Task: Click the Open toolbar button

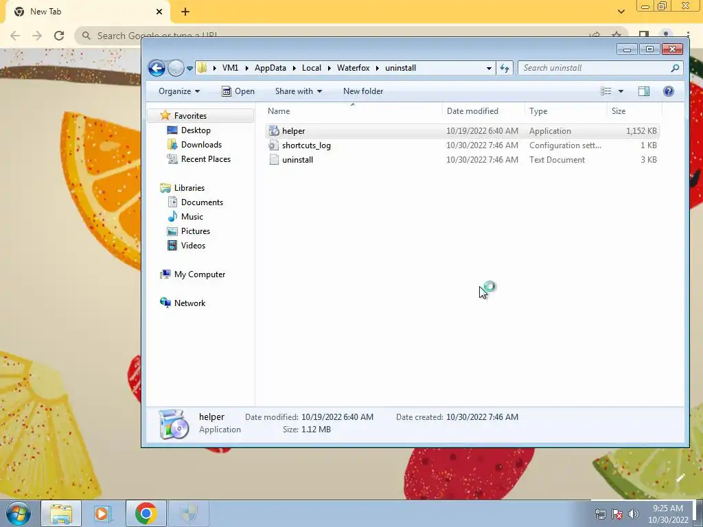Action: pyautogui.click(x=238, y=91)
